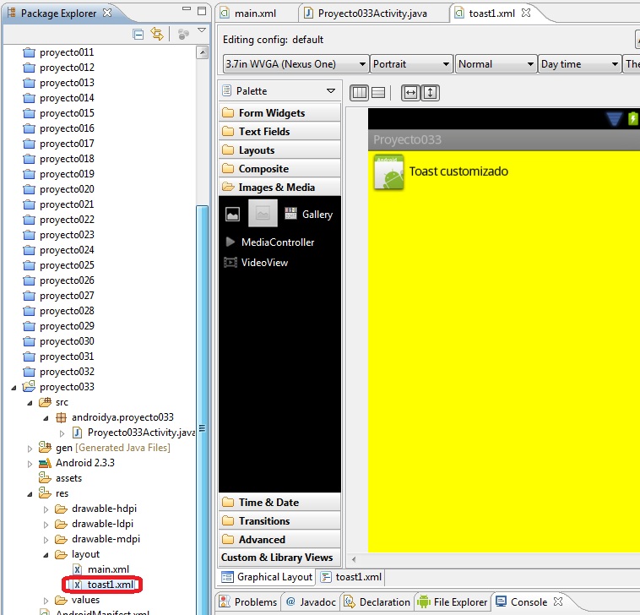Collapse the layout folder node

pyautogui.click(x=46, y=555)
